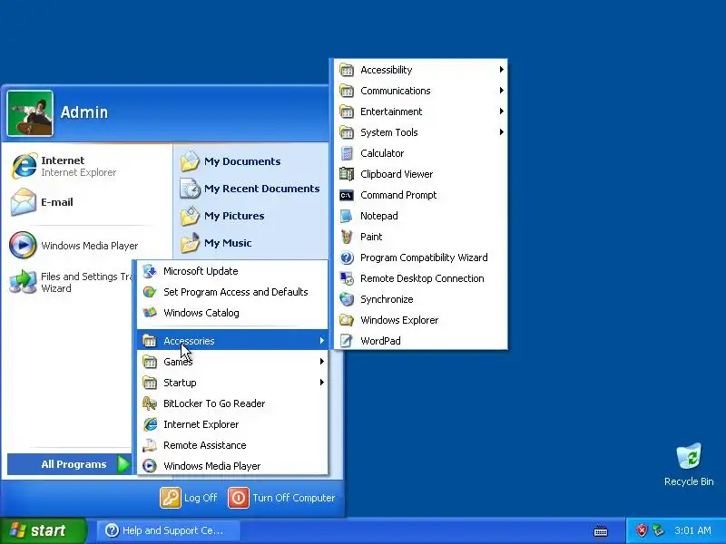Click the Remote Assistance label
Screen dimensions: 726x544
[205, 445]
